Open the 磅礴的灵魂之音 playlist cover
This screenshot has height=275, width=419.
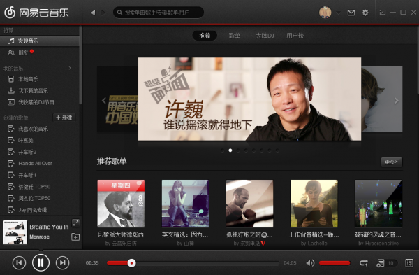pos(378,203)
